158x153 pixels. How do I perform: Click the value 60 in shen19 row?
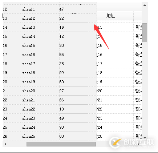tap(61, 82)
